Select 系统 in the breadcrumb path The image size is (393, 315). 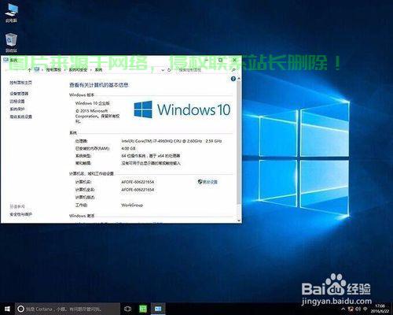tap(98, 70)
